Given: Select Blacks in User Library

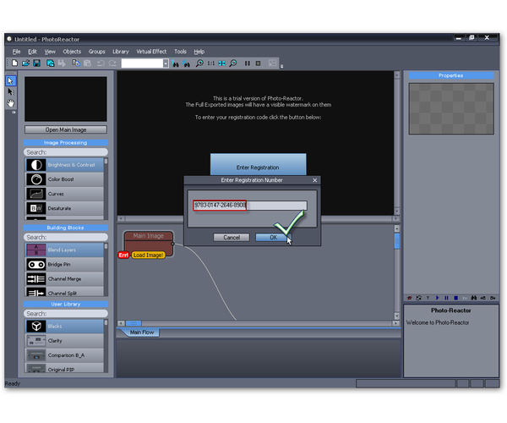Looking at the screenshot, I should pyautogui.click(x=65, y=327).
